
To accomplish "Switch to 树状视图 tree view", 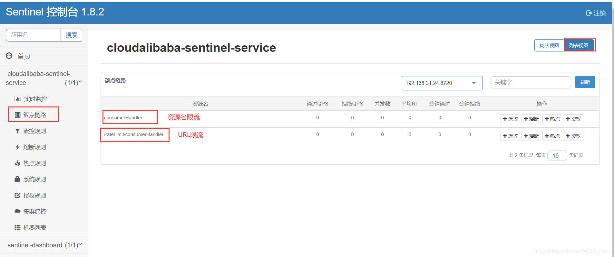I will pyautogui.click(x=549, y=45).
